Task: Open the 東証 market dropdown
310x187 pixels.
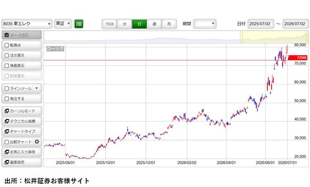Action: (x=63, y=24)
